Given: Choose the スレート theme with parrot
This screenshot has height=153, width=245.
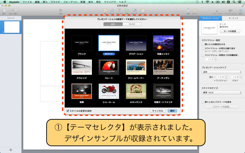Looking at the screenshot, I should coord(109,67).
